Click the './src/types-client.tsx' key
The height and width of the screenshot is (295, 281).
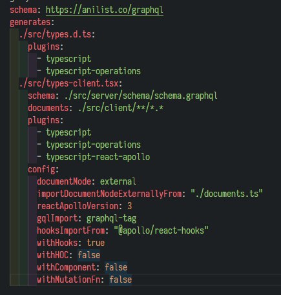[68, 83]
